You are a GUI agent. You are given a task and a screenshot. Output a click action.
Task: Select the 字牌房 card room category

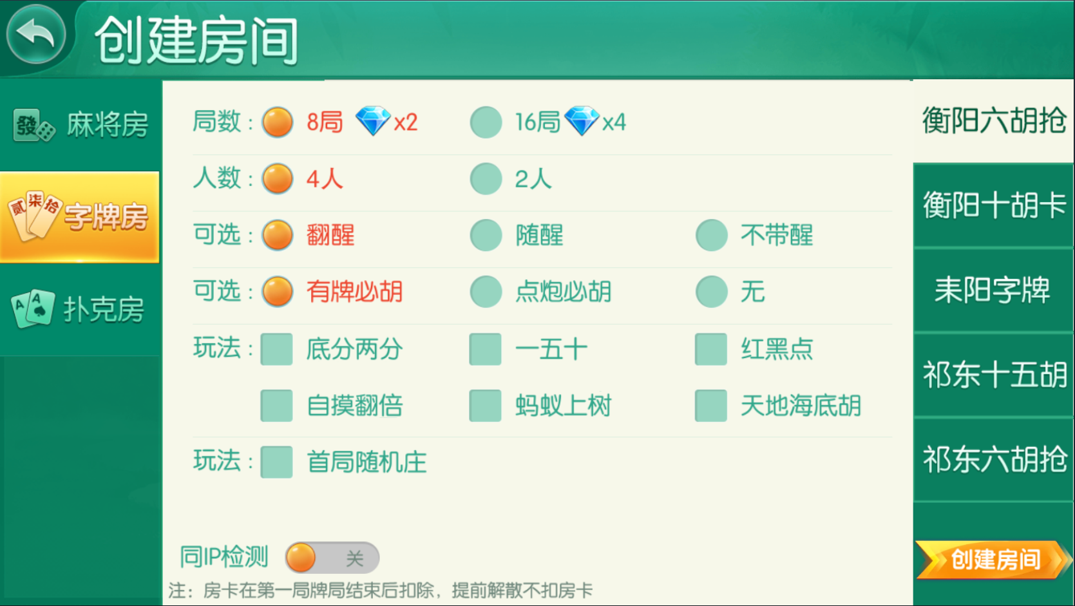coord(80,217)
